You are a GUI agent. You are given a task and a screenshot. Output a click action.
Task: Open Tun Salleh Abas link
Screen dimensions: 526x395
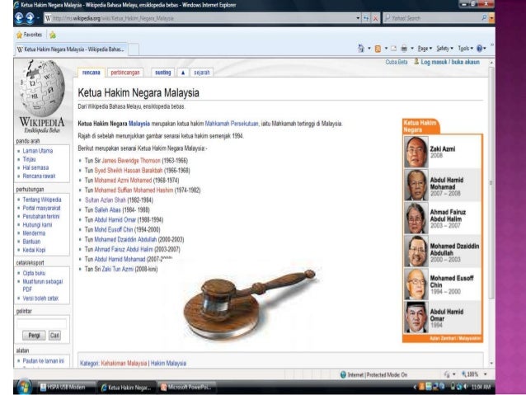107,210
